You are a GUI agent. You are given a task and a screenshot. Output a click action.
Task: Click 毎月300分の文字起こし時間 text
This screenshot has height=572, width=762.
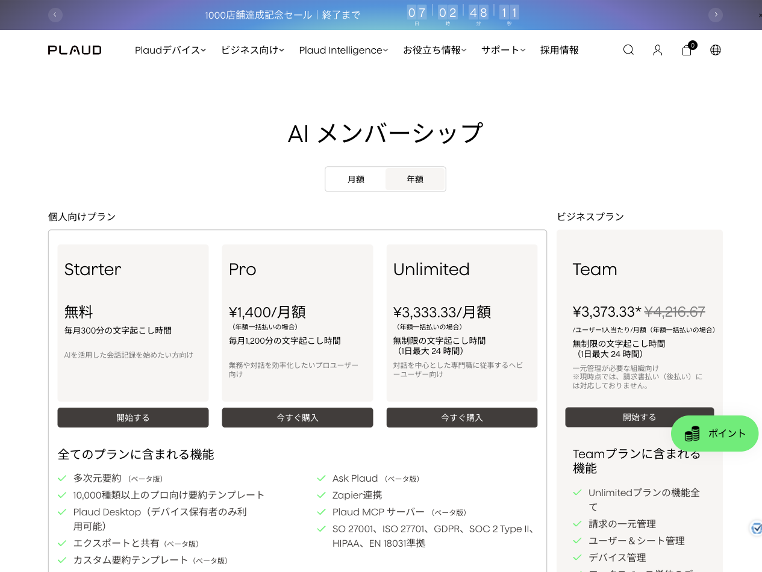point(118,331)
